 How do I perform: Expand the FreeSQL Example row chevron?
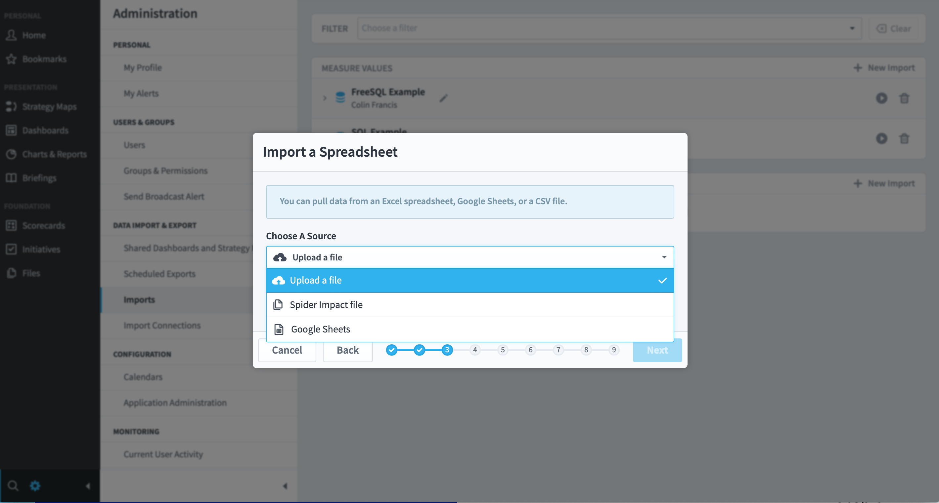[x=325, y=98]
